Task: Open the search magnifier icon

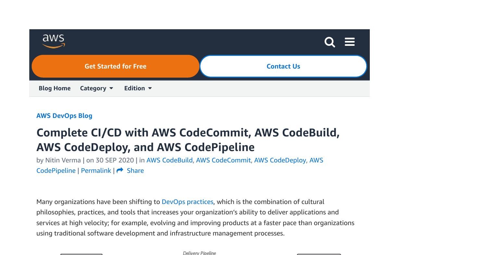Action: coord(330,42)
